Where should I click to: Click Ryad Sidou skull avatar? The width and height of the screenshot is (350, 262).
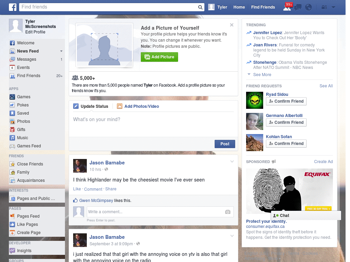(254, 100)
